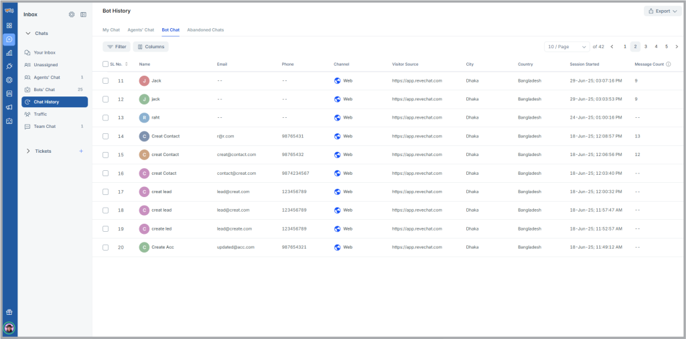Collapse the Chats section chevron
The image size is (686, 339).
point(28,33)
